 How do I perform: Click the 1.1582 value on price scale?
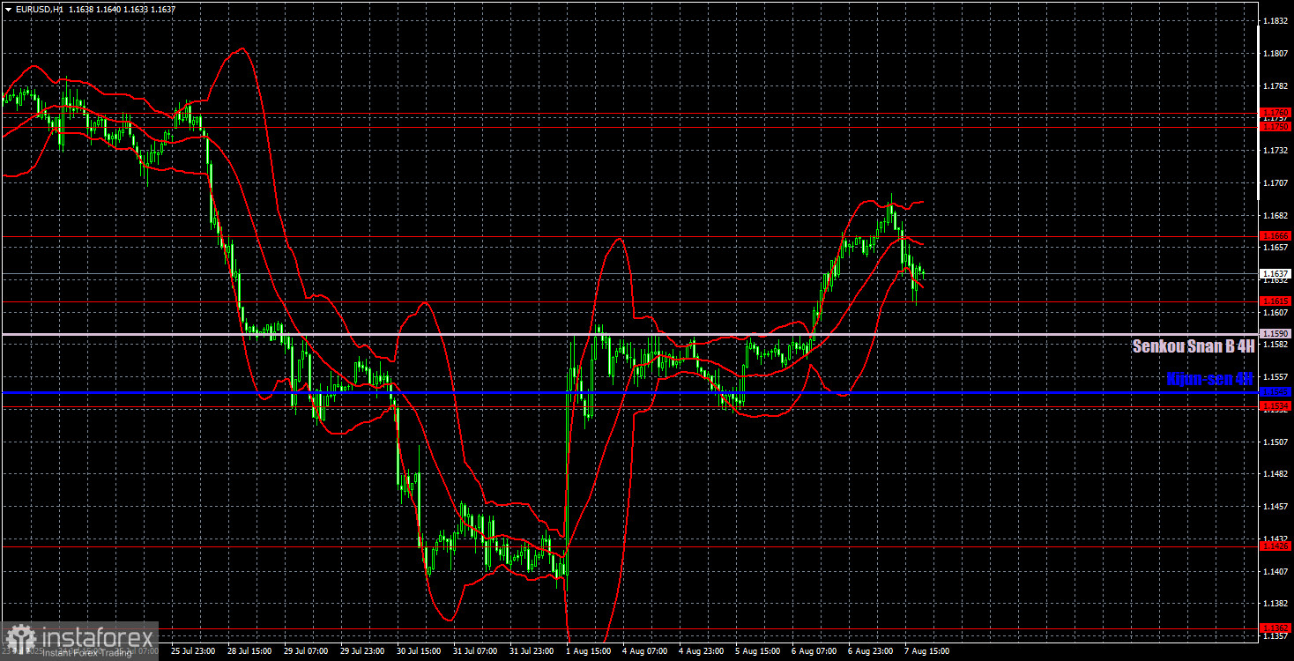[x=1275, y=345]
